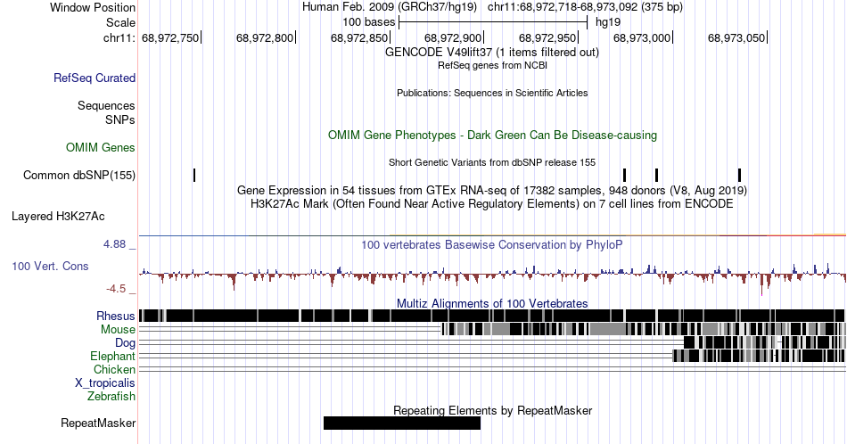This screenshot has width=847, height=444.
Task: Click the Rhesus alignment label
Action: click(116, 316)
